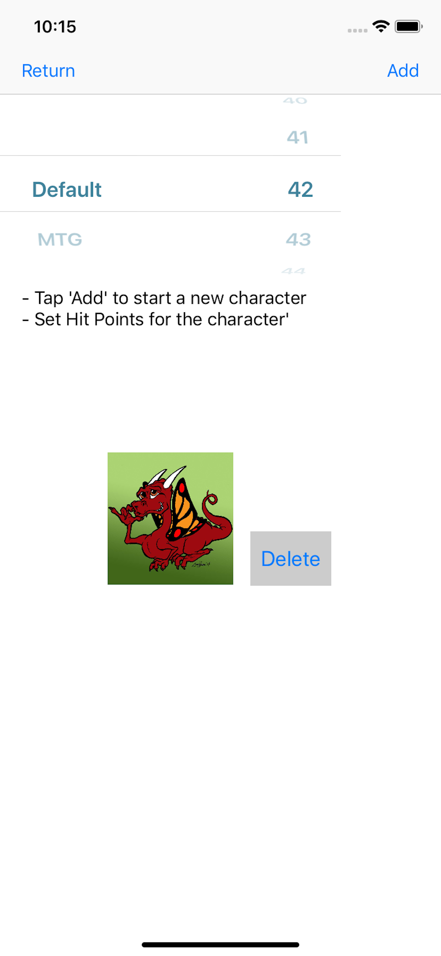Tap the home indicator bar
The width and height of the screenshot is (441, 956).
tap(220, 944)
